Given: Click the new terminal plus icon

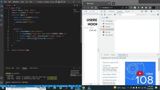Looking at the screenshot, I should (x=74, y=68).
